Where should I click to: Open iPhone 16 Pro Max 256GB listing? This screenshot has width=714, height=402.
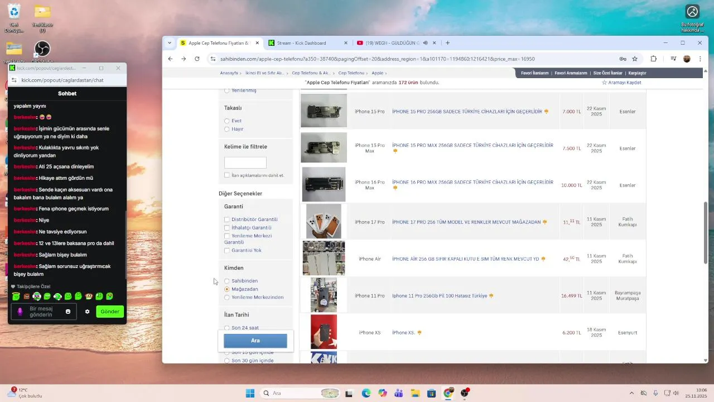pos(472,182)
